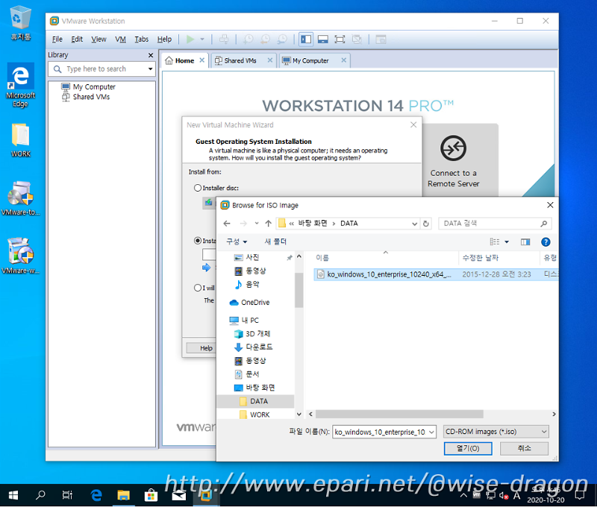
Task: Open File Explorer from the taskbar
Action: (123, 495)
